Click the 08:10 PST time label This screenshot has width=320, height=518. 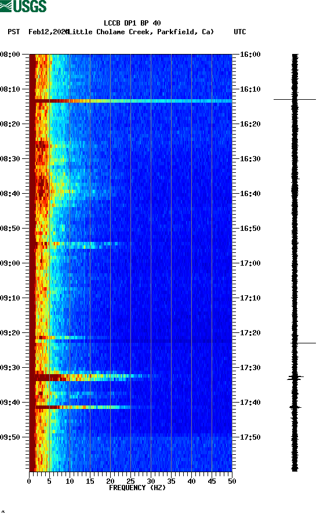pos(10,89)
